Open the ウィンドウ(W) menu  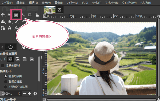click(x=129, y=3)
